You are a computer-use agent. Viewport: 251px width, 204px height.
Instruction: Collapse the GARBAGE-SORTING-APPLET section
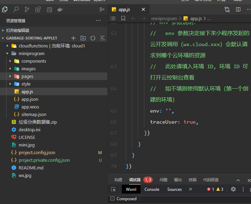click(3, 38)
